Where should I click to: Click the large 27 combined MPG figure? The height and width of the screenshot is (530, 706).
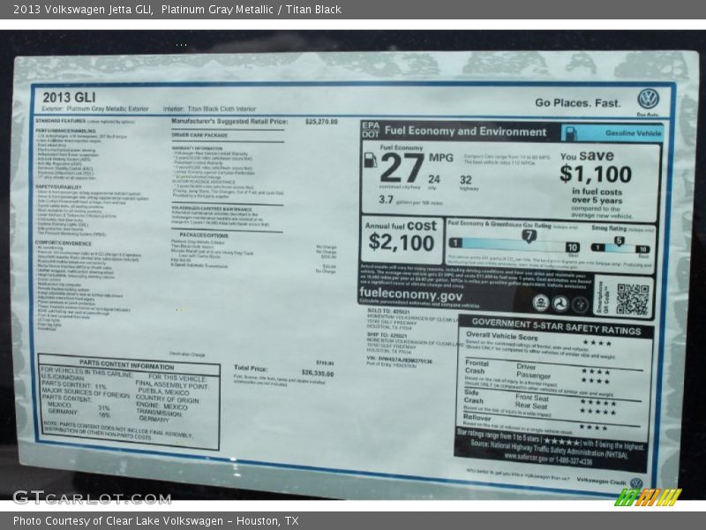402,168
